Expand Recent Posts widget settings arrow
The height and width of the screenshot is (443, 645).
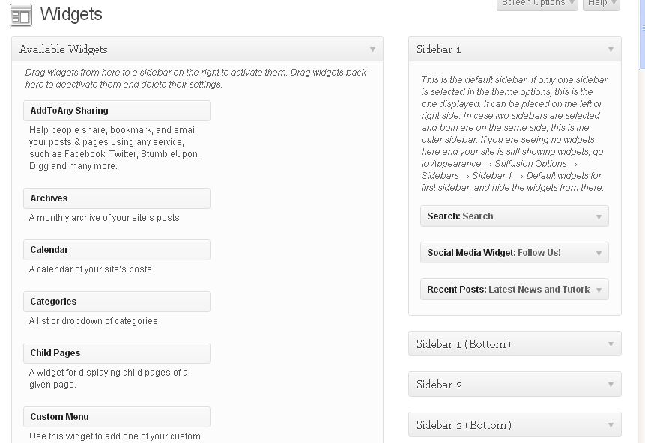pyautogui.click(x=599, y=290)
